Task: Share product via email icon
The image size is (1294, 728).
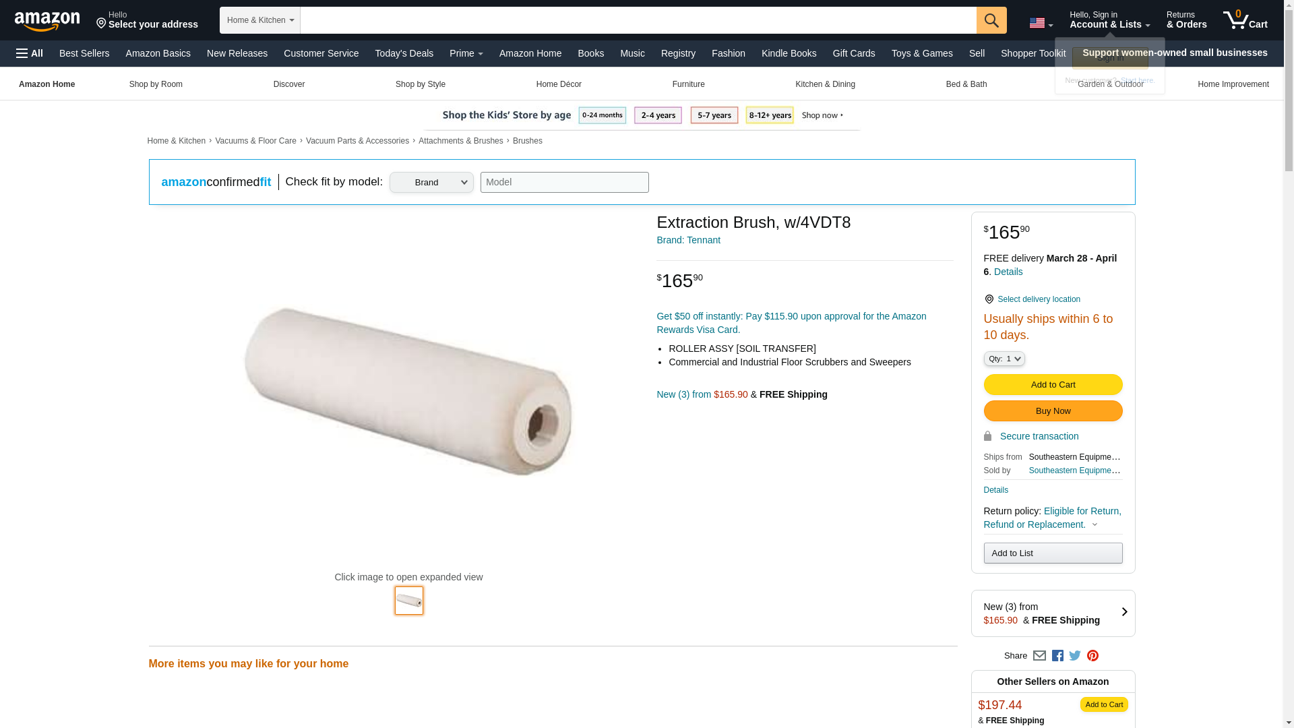Action: point(1039,655)
